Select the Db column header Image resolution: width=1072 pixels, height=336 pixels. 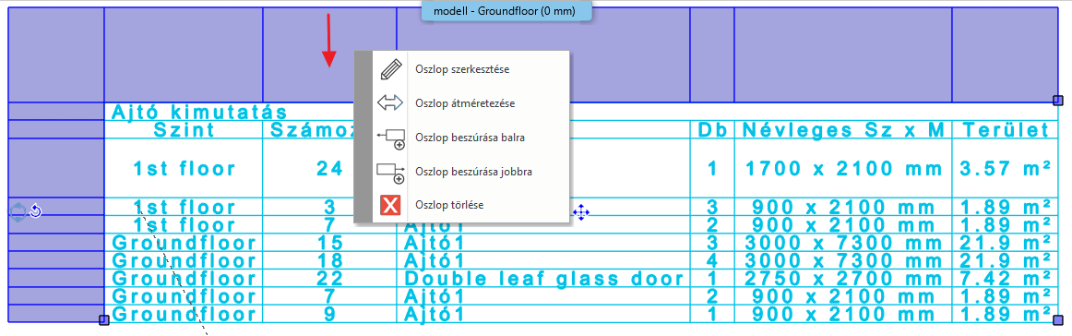pos(711,130)
